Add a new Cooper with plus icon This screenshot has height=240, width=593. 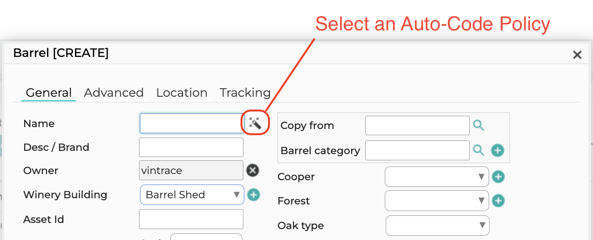pos(498,177)
